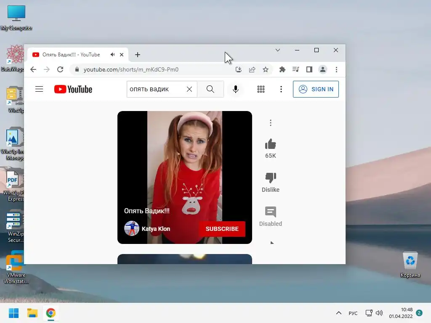Open the volume tray icon
The width and height of the screenshot is (431, 323).
pyautogui.click(x=379, y=313)
